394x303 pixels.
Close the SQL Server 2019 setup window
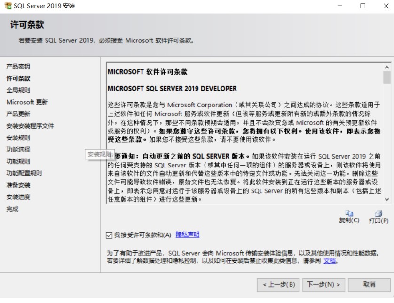pyautogui.click(x=386, y=6)
